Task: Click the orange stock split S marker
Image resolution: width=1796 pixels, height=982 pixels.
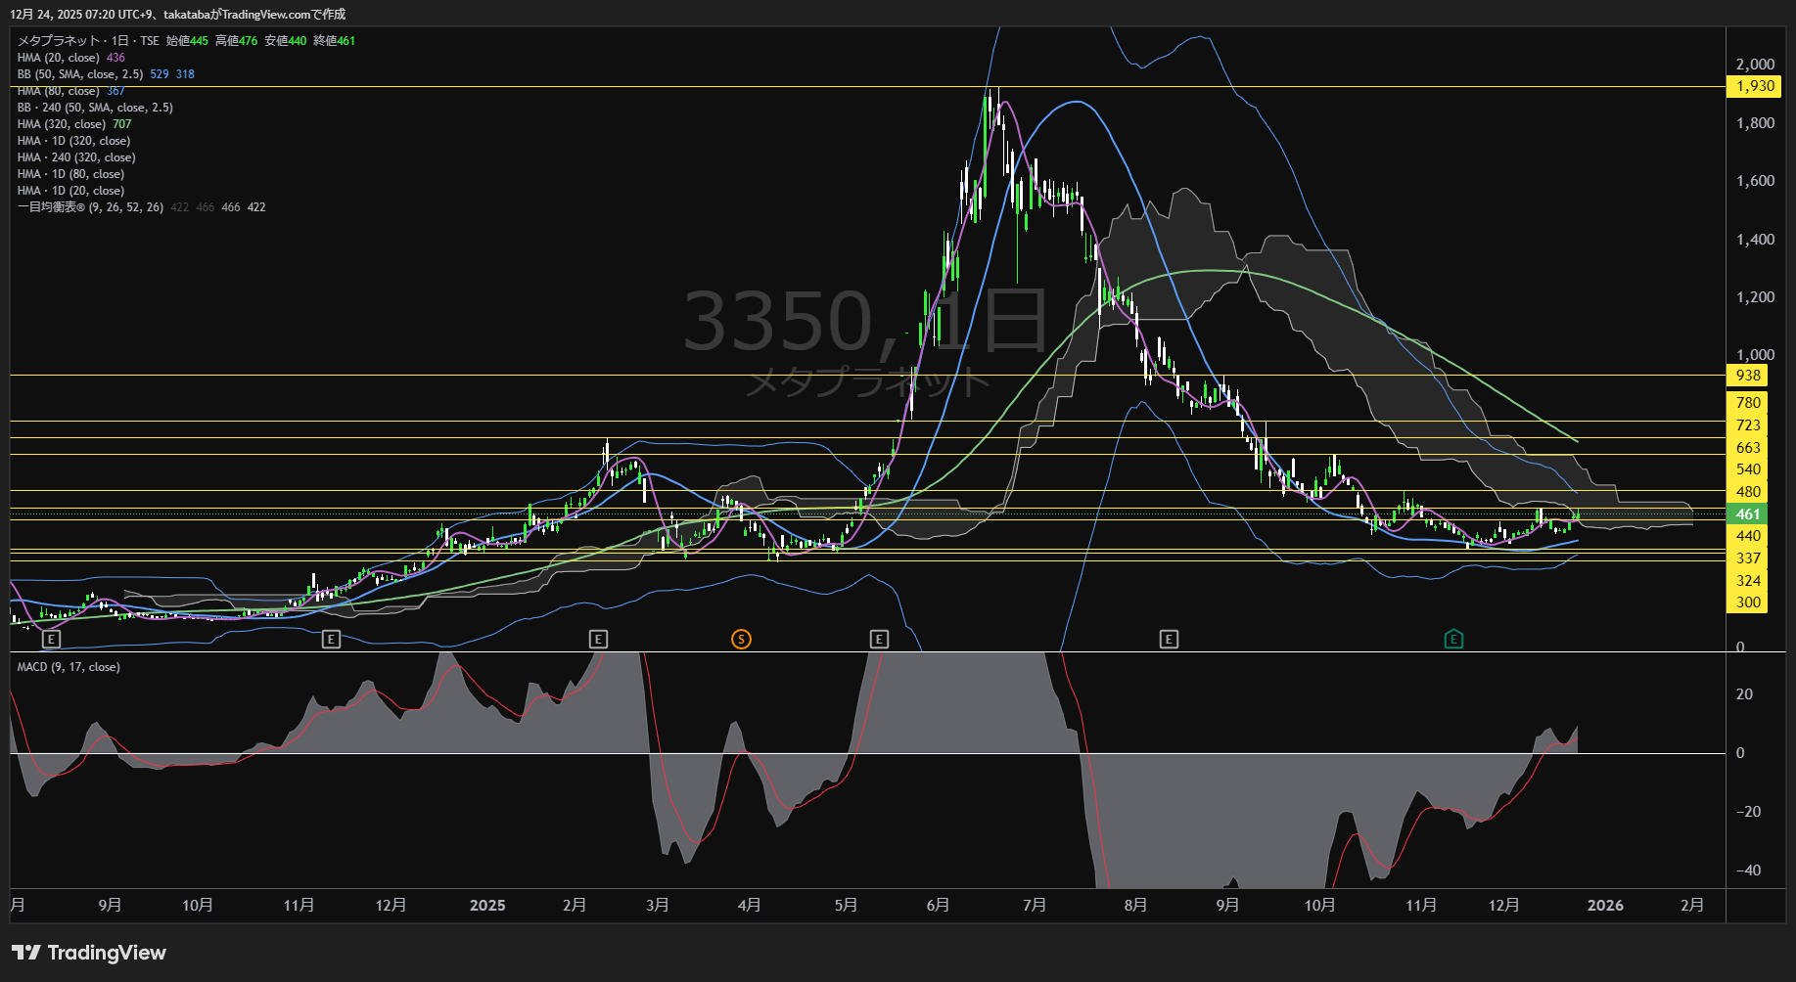Action: coord(741,640)
